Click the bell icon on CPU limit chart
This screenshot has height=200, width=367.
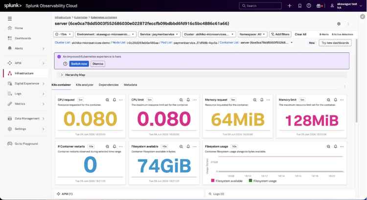point(188,100)
